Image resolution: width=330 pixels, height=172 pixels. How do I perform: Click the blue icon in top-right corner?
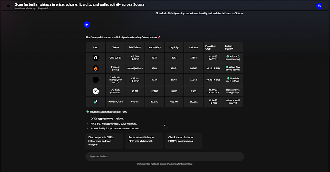point(319,6)
